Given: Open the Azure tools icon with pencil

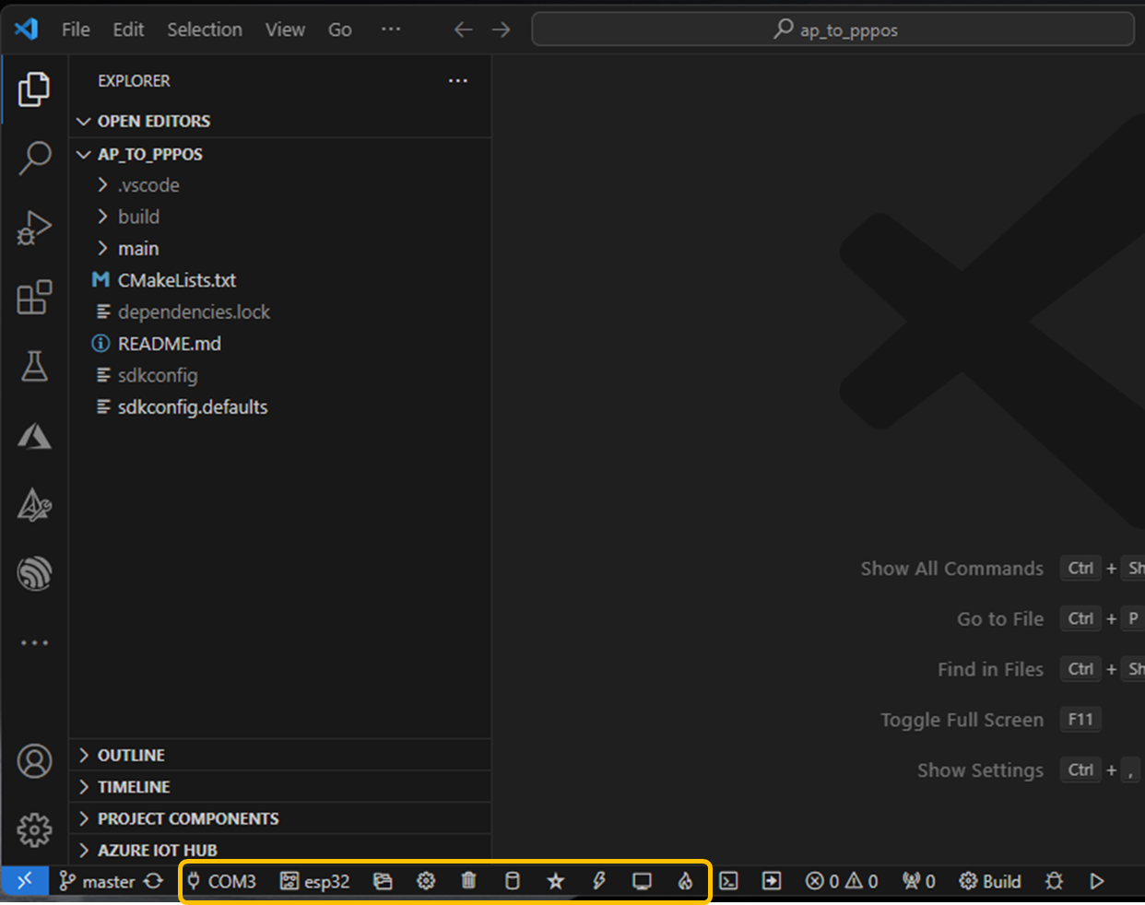Looking at the screenshot, I should (x=34, y=504).
